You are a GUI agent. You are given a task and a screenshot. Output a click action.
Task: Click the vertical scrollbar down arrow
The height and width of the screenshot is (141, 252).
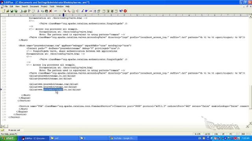click(250, 123)
